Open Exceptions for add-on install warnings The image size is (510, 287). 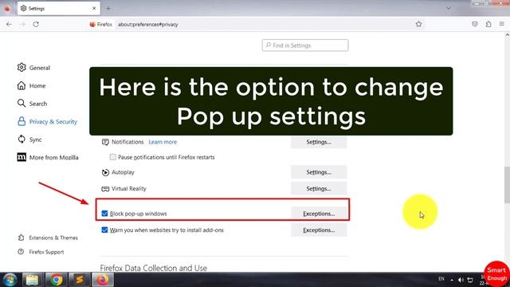319,230
